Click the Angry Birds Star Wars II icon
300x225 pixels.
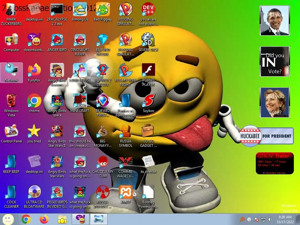coord(57,136)
